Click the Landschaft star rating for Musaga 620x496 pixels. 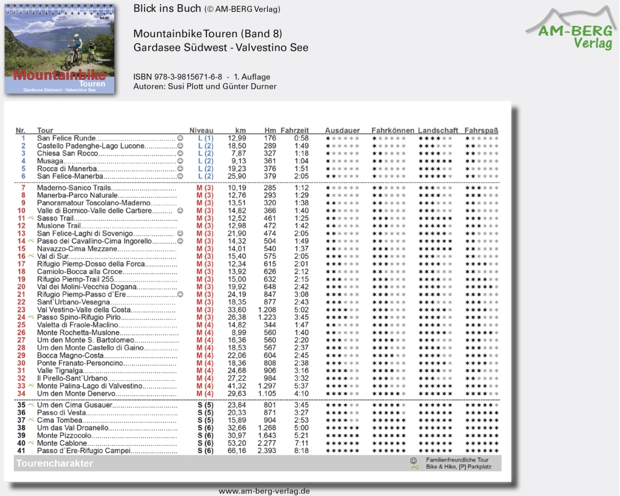435,161
